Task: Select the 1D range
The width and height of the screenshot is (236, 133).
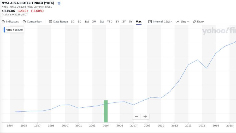Action: tap(73, 21)
